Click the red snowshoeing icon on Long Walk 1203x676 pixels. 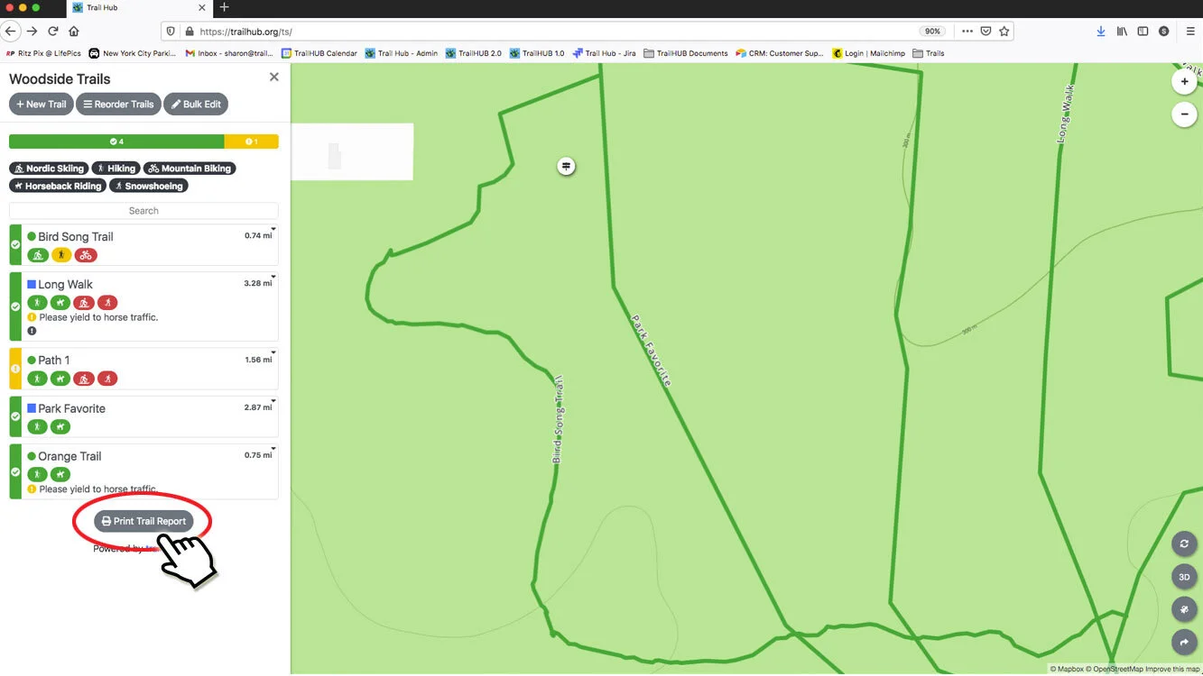107,303
